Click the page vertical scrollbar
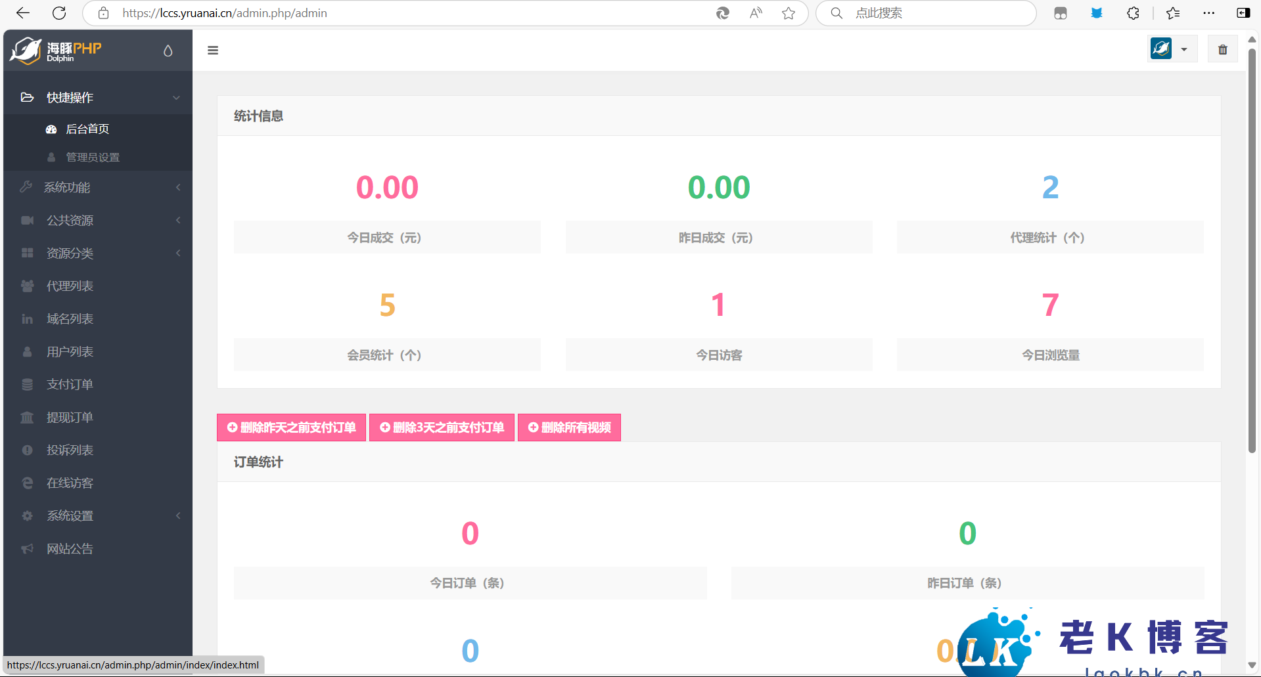1261x677 pixels. tap(1252, 250)
